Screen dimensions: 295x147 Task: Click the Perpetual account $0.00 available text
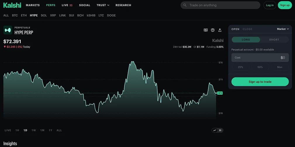pos(253,50)
